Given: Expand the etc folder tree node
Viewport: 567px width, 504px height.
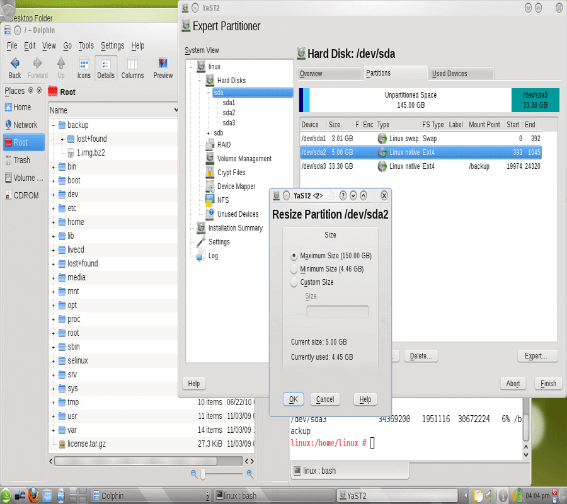Looking at the screenshot, I should [x=53, y=209].
